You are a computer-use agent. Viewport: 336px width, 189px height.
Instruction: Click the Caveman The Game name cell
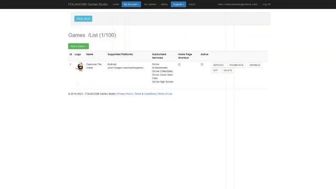[94, 66]
